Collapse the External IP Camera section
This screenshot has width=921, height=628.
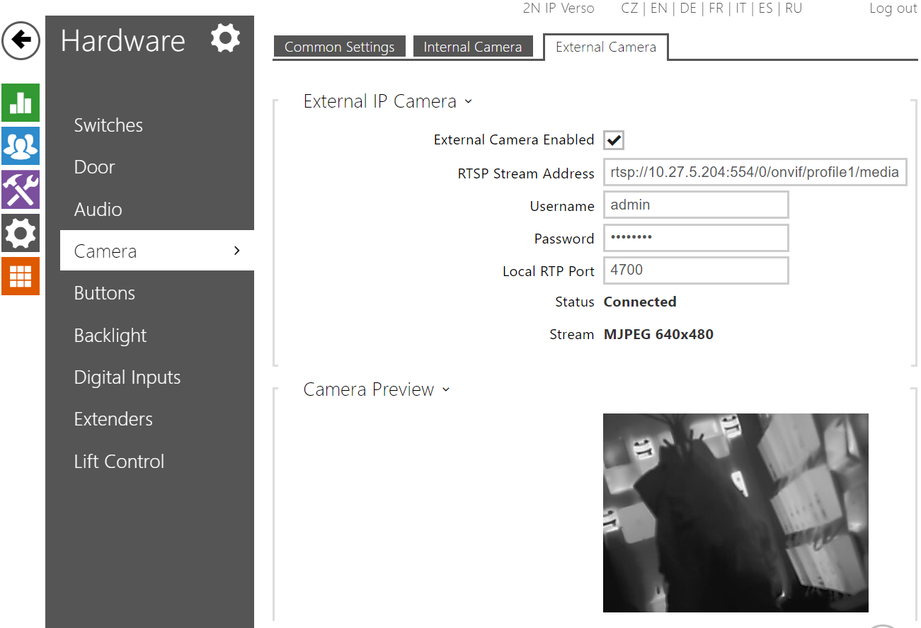tap(468, 102)
